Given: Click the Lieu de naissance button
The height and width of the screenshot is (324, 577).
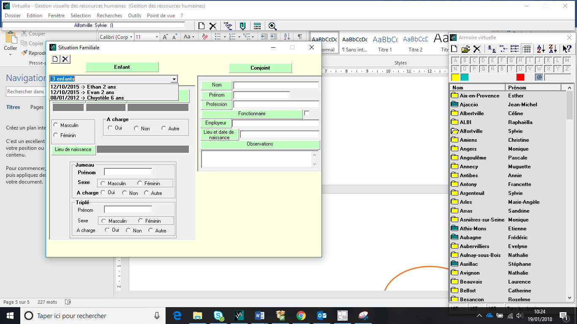Looking at the screenshot, I should (73, 149).
